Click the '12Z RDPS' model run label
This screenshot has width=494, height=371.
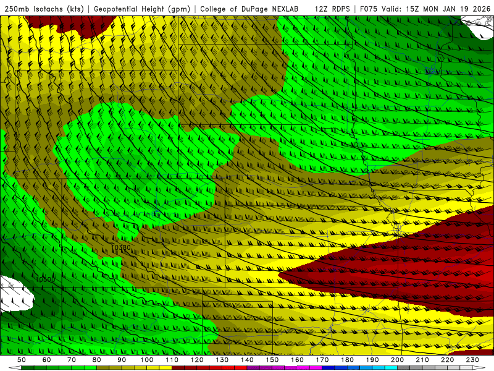tap(332, 9)
